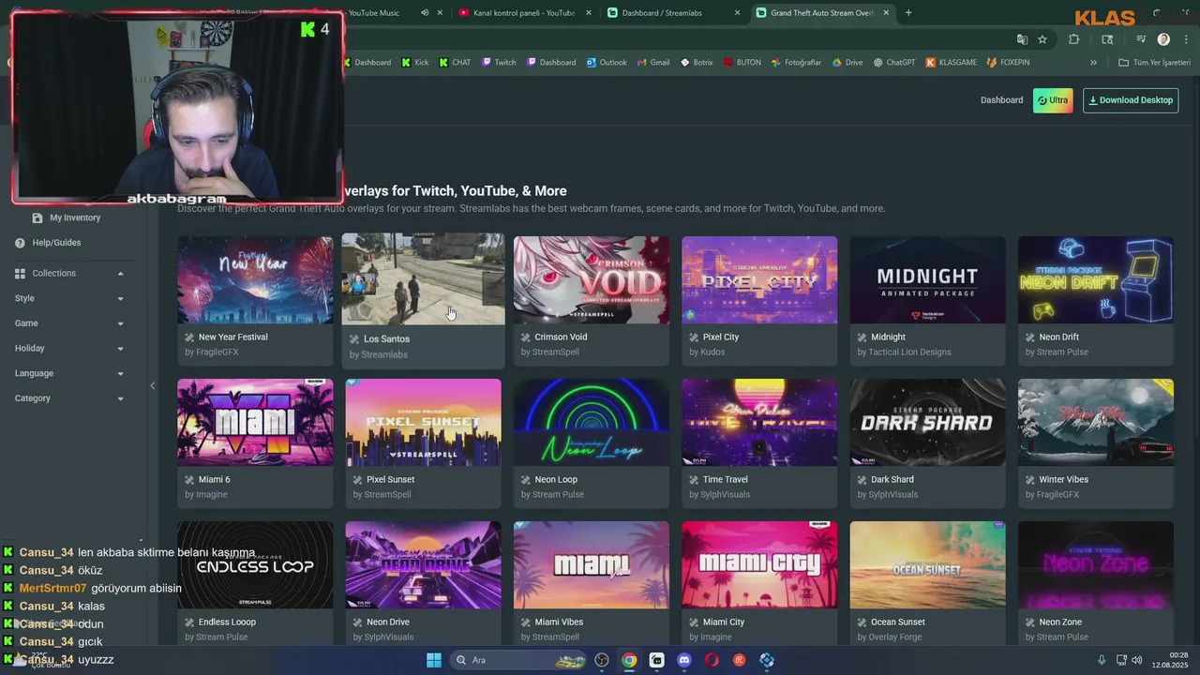The image size is (1200, 675).
Task: Open the Neon Drive overlay thumbnail
Action: coord(423,564)
